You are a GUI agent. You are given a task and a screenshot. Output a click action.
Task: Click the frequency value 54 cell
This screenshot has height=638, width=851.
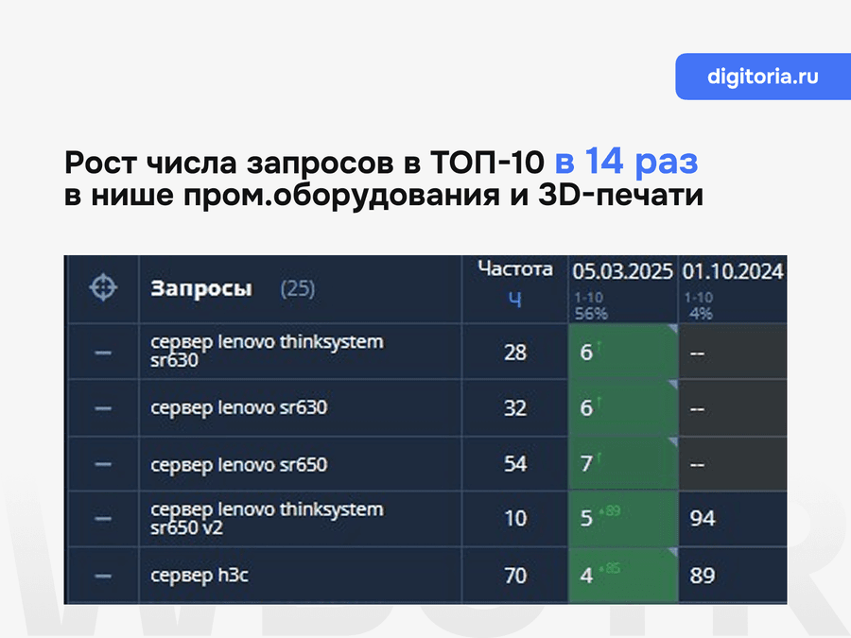coord(514,464)
